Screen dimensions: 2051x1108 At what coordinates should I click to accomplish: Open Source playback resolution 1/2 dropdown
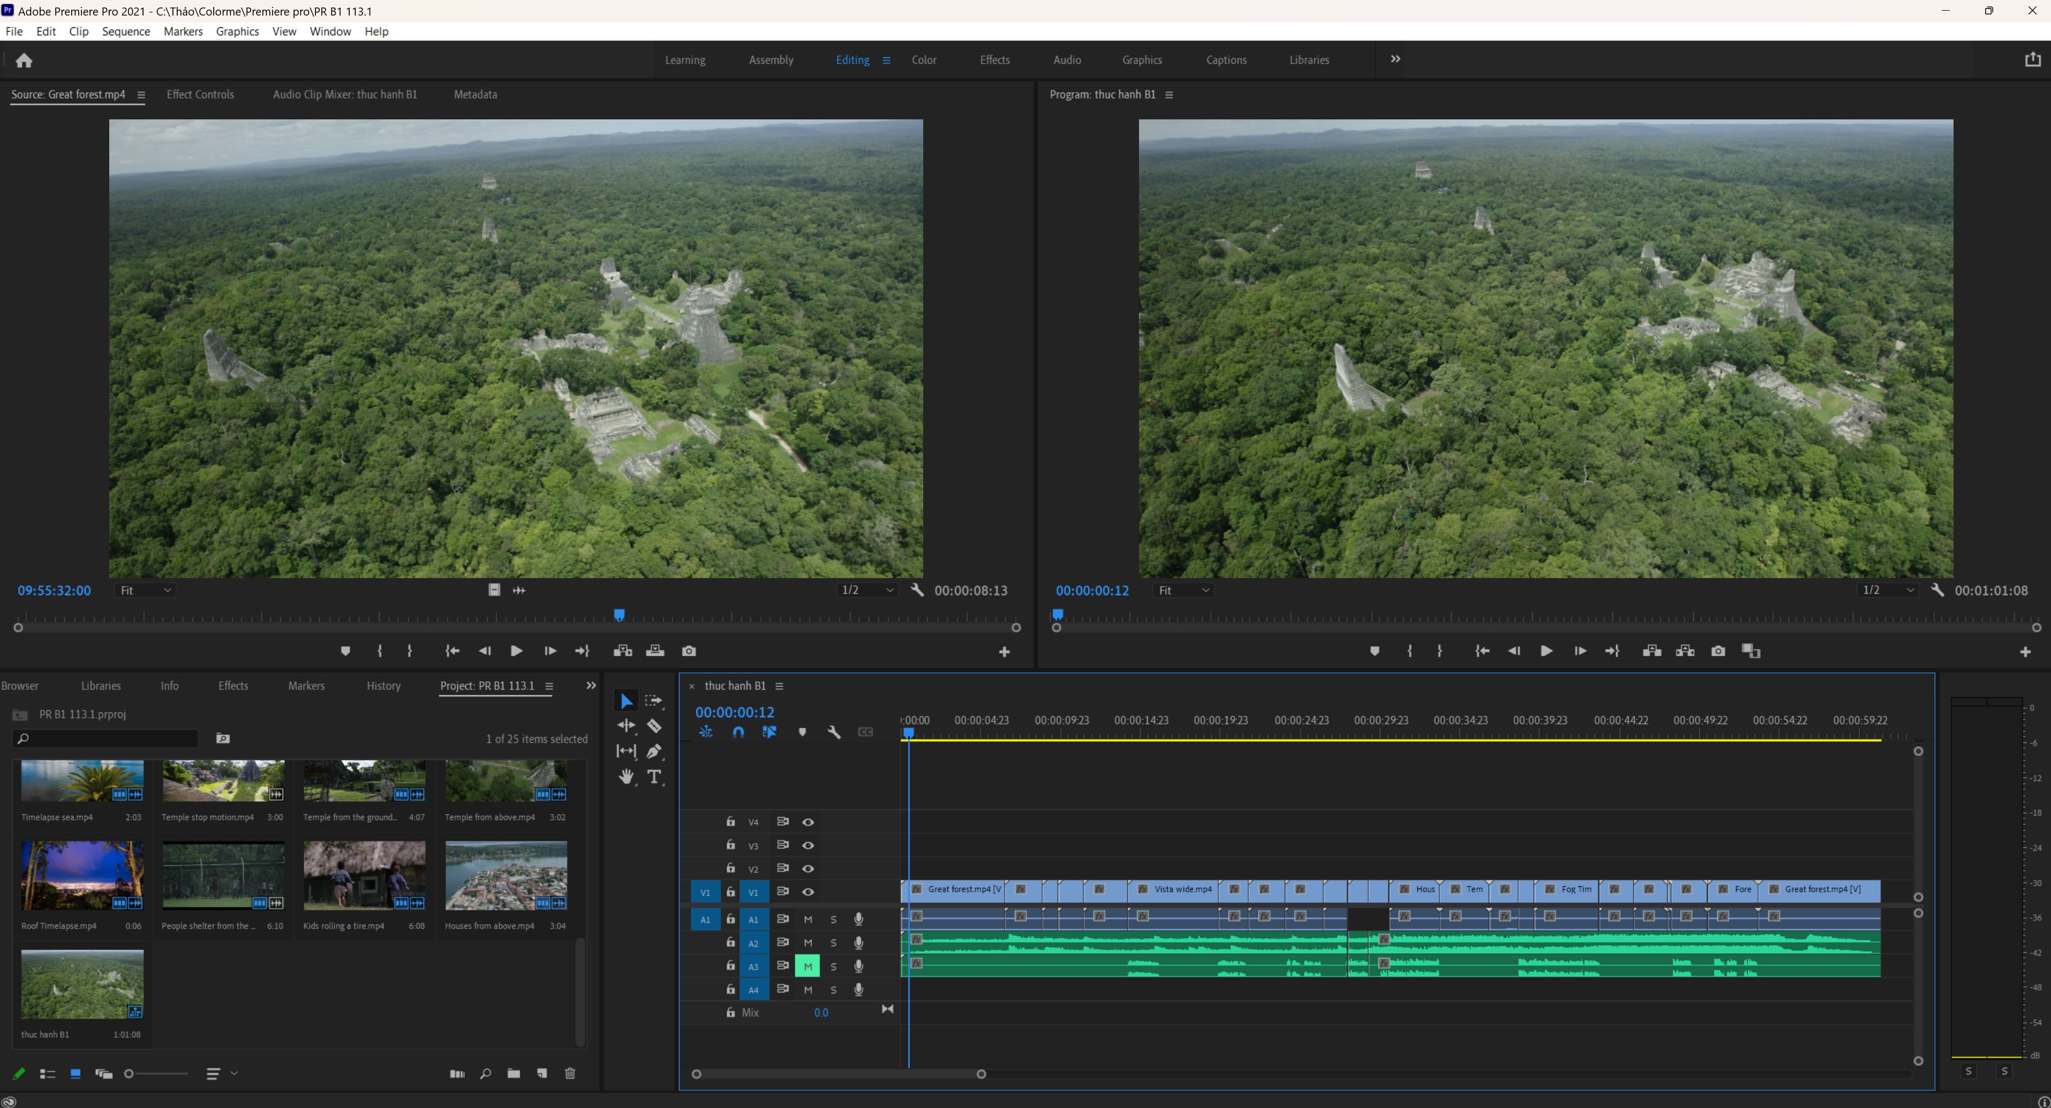pyautogui.click(x=868, y=590)
